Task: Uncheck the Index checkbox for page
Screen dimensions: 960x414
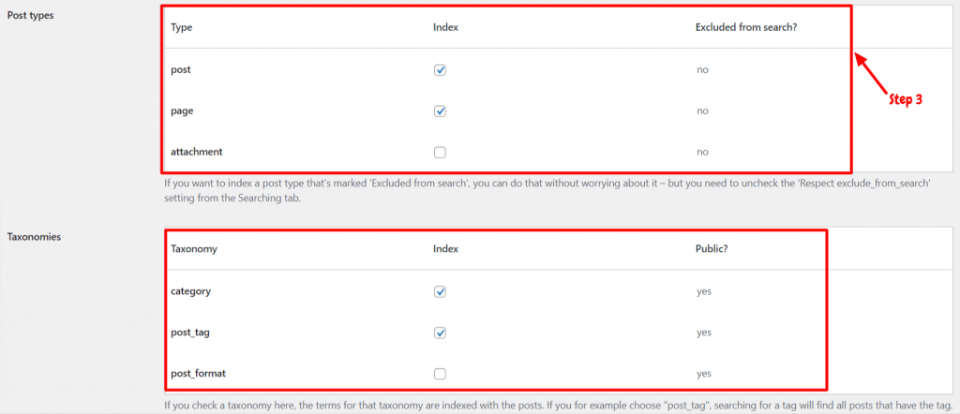Action: pos(440,111)
